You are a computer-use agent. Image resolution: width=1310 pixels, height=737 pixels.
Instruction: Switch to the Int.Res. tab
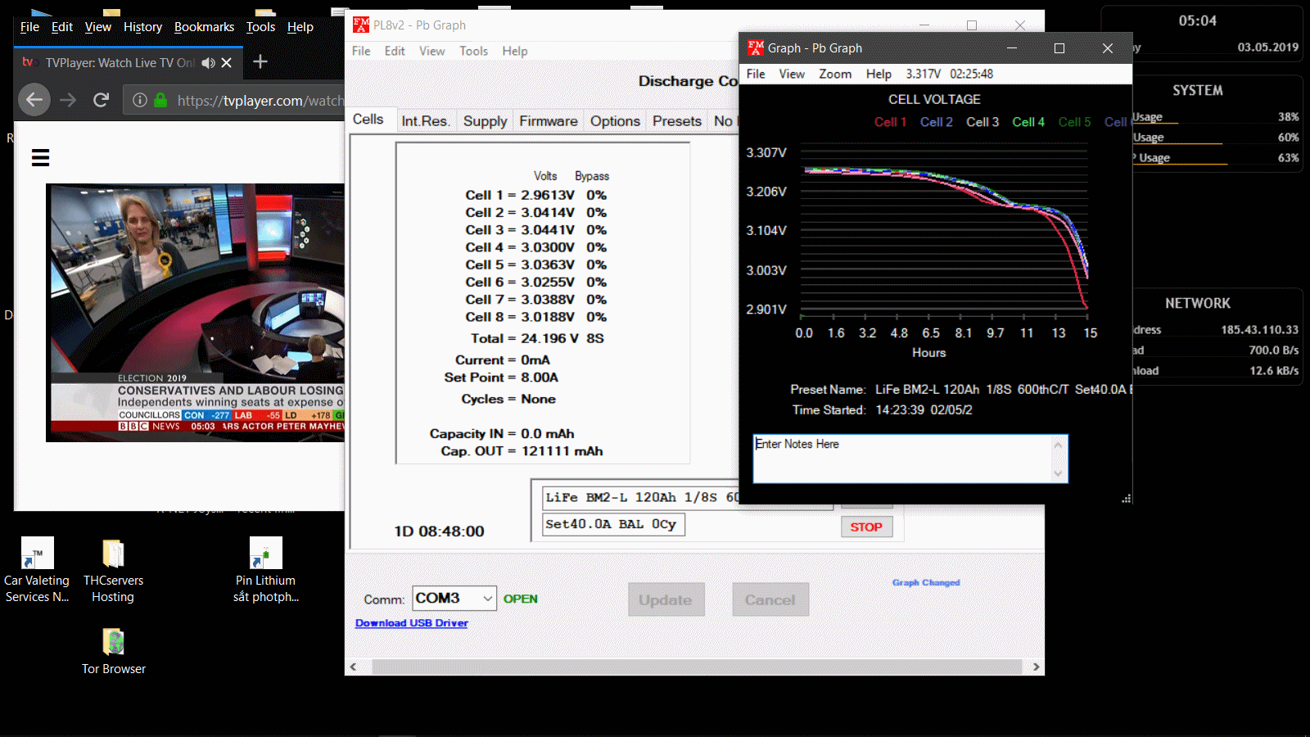coord(425,121)
